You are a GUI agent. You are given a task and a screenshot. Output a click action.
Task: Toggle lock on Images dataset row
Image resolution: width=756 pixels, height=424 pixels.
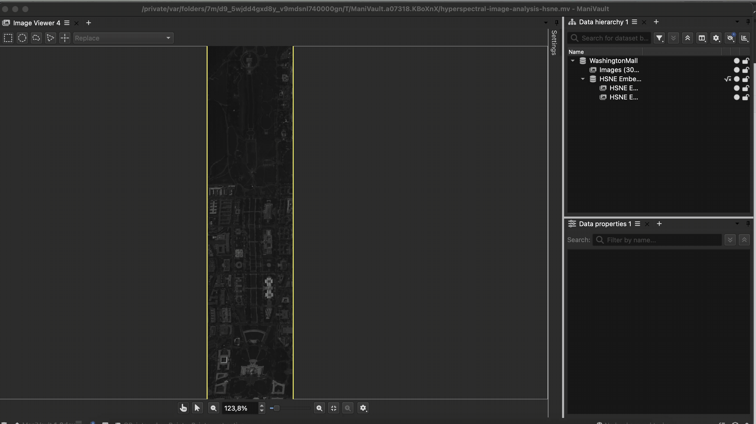point(746,70)
